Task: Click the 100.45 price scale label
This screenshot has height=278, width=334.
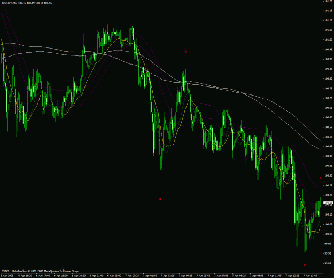Action: pyautogui.click(x=328, y=147)
